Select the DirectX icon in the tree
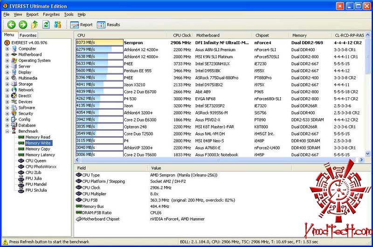373x247 pixels. (14, 96)
